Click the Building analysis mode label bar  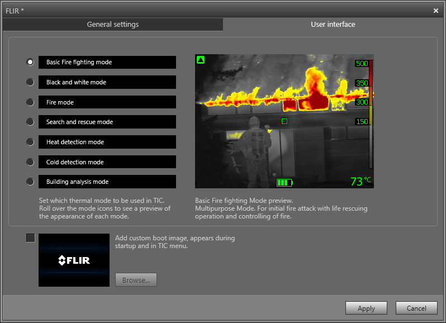(107, 182)
